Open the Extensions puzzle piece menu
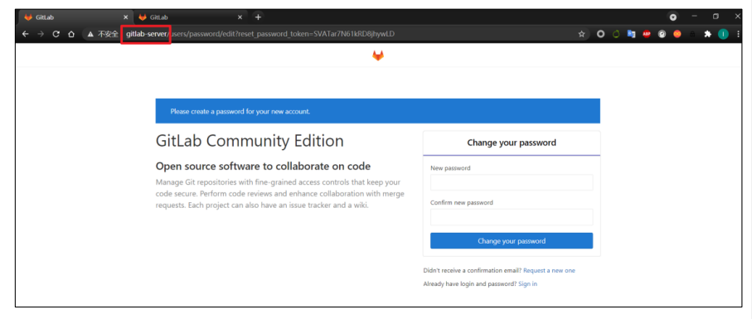 pos(707,34)
